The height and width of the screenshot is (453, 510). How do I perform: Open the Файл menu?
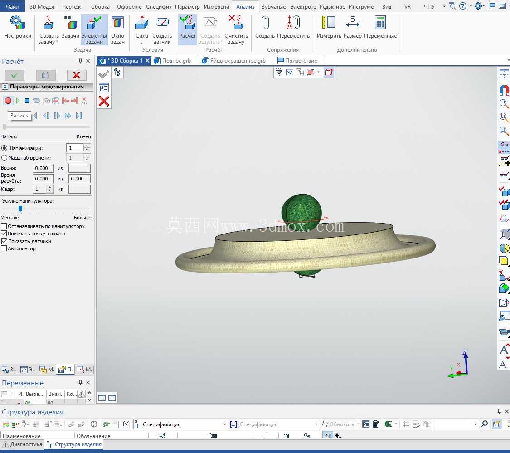tap(12, 6)
